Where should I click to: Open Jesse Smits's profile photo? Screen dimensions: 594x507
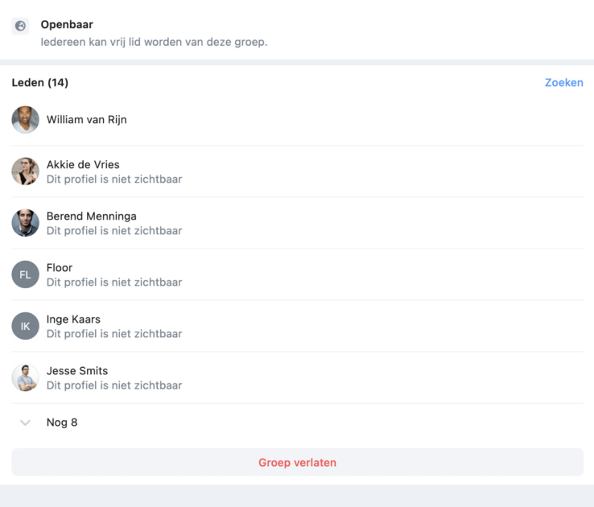pos(26,377)
